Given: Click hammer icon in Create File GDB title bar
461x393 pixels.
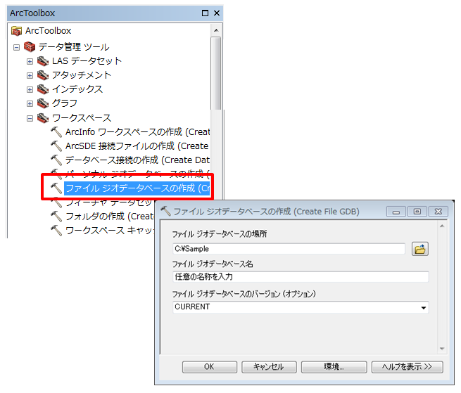Looking at the screenshot, I should pos(166,211).
